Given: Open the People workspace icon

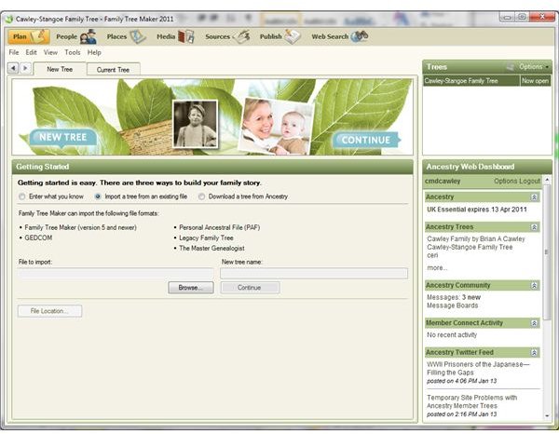Looking at the screenshot, I should (89, 36).
